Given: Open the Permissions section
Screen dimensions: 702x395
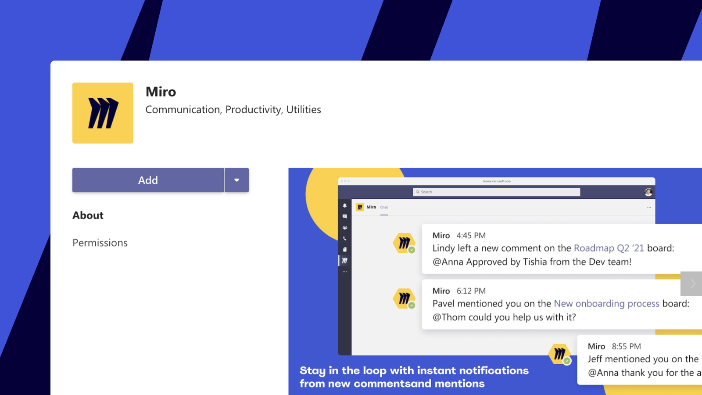Looking at the screenshot, I should click(x=100, y=243).
